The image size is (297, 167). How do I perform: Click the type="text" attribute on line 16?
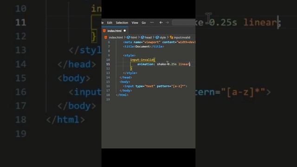(x=145, y=86)
